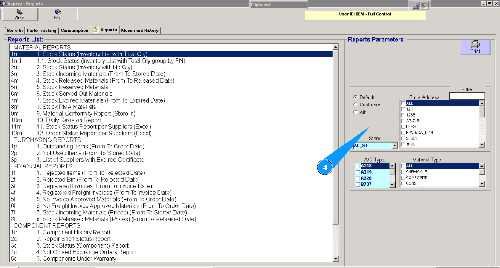
Task: Select the Default radio button
Action: (355, 97)
